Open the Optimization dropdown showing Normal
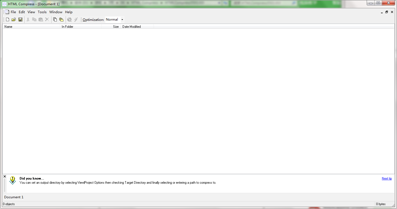Image resolution: width=397 pixels, height=209 pixels. click(114, 20)
